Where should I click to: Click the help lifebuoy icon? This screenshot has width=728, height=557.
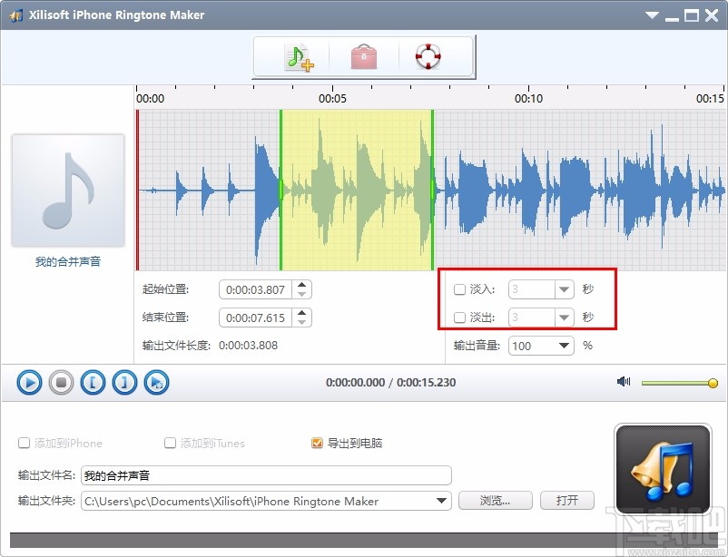427,54
